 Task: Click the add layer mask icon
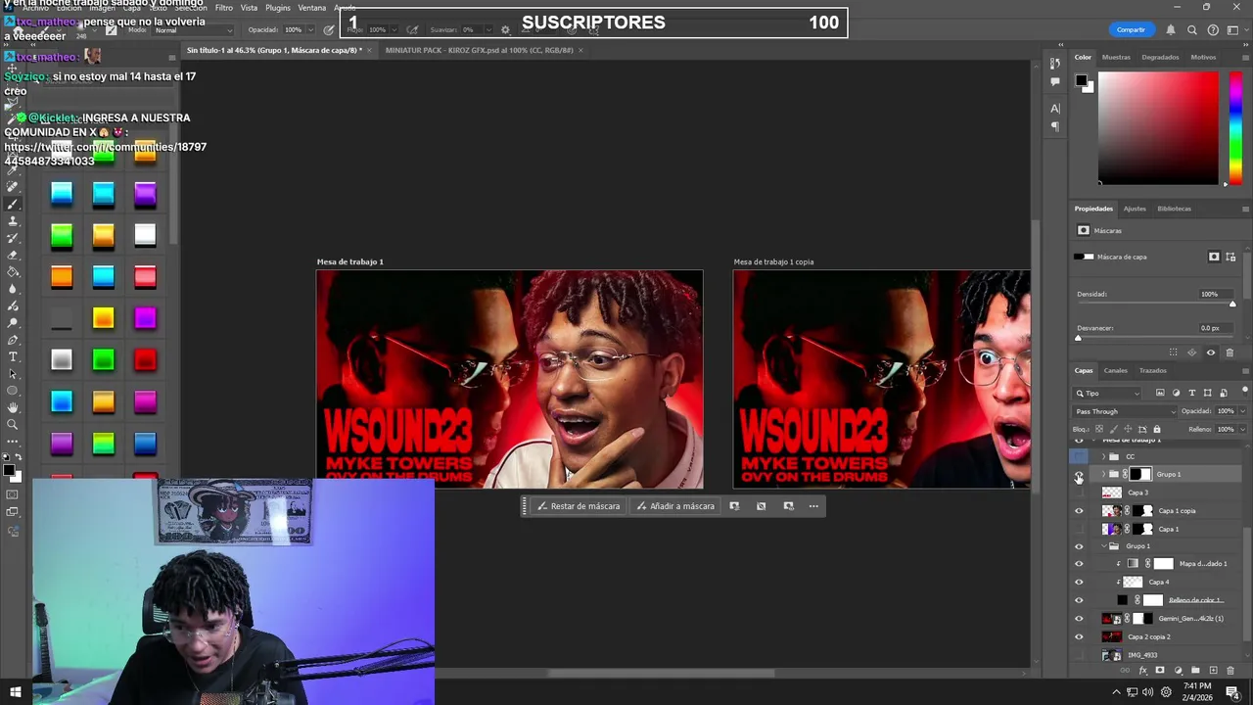point(1160,671)
